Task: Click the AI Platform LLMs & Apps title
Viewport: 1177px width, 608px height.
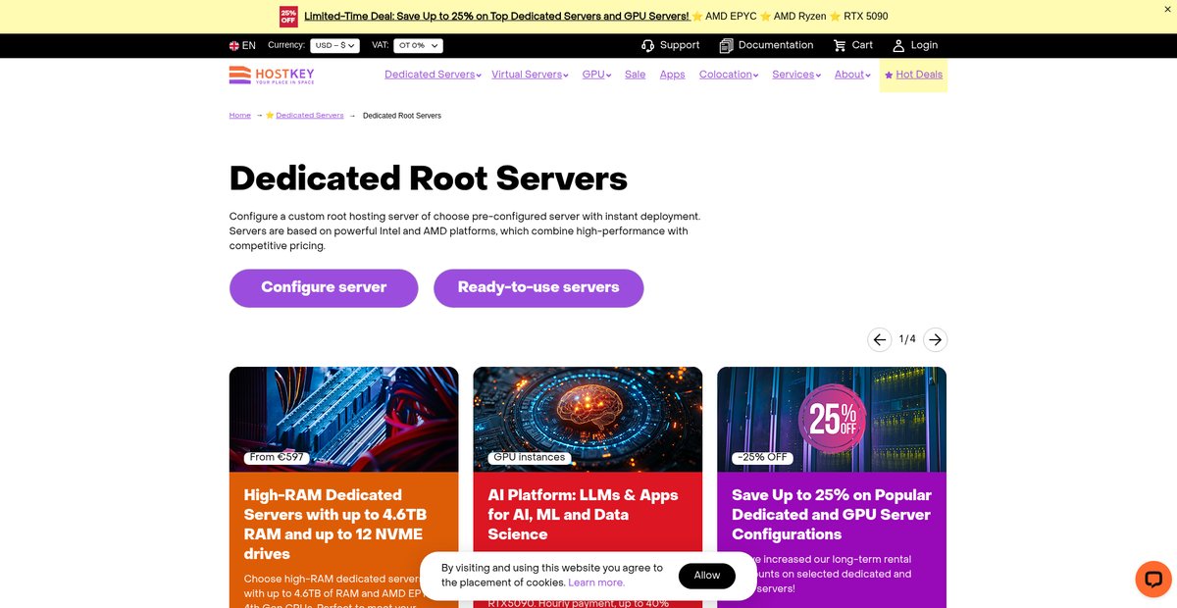Action: pos(584,515)
